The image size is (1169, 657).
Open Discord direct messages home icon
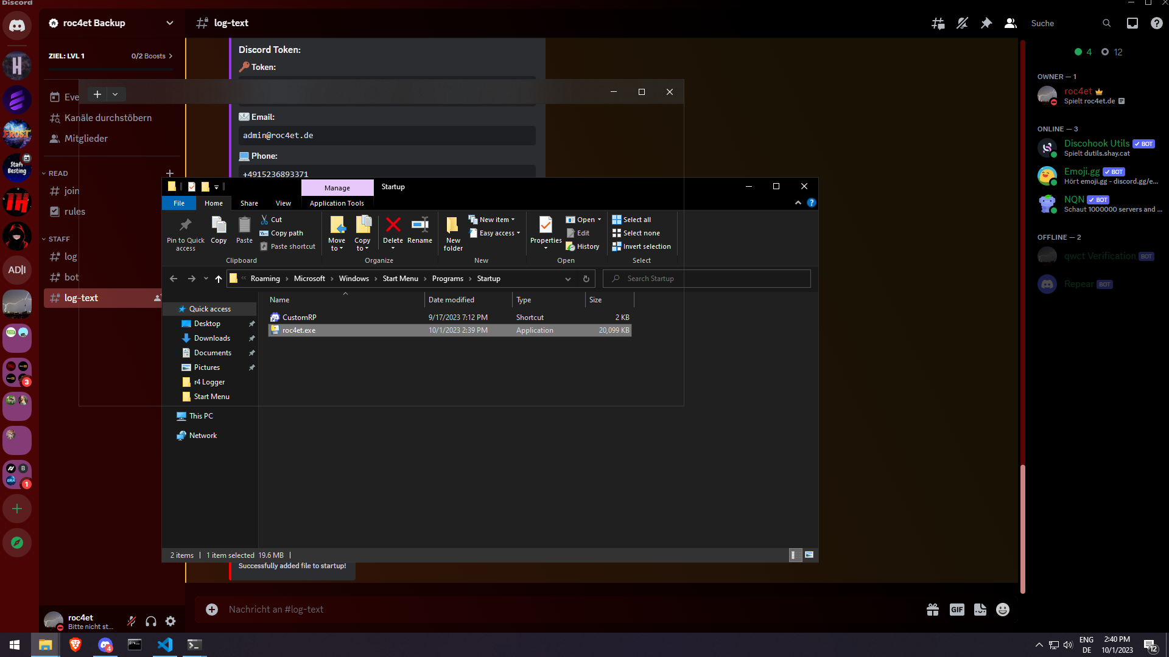coord(17,26)
